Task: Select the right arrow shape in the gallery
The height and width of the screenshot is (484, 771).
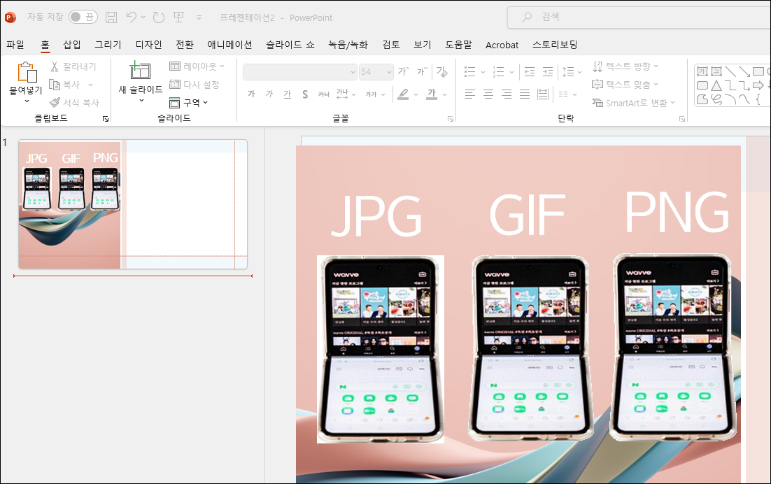Action: 758,85
